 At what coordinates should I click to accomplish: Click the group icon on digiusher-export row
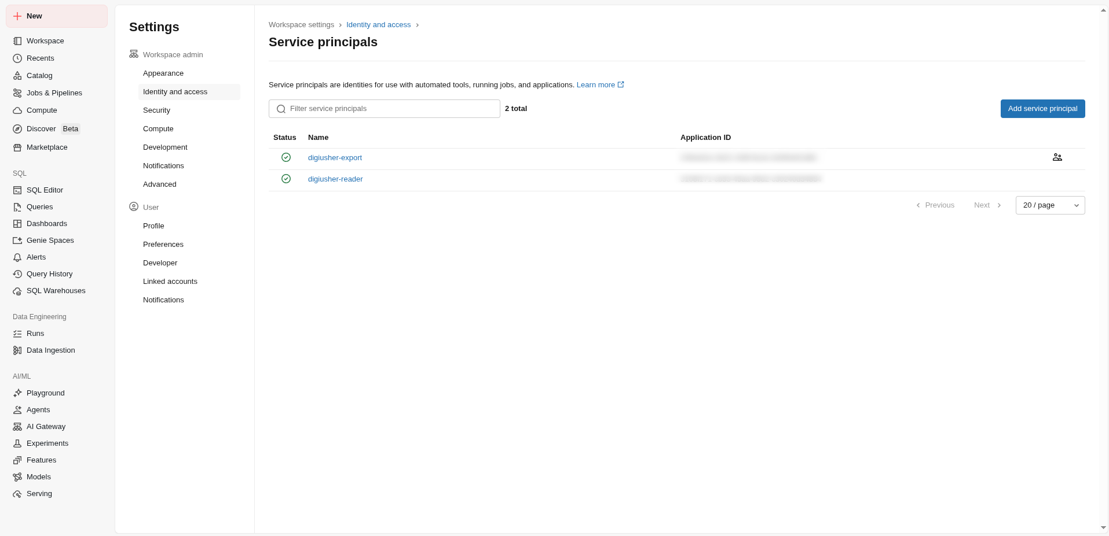[1057, 157]
